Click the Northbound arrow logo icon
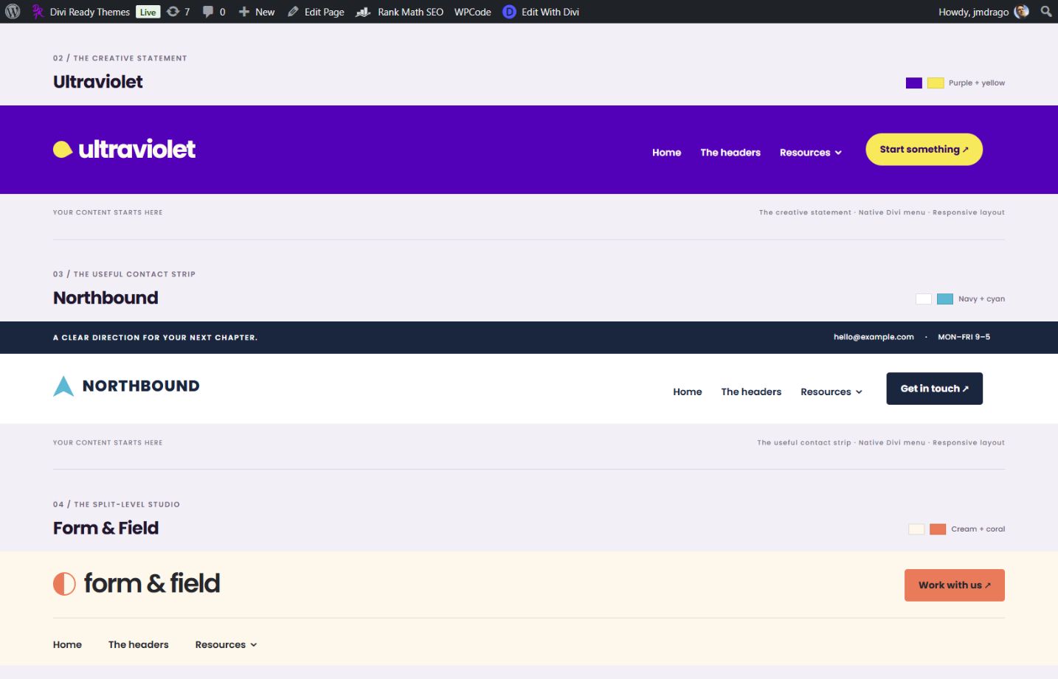 pos(63,386)
